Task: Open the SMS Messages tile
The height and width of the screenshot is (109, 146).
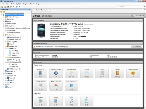Action: [71, 73]
